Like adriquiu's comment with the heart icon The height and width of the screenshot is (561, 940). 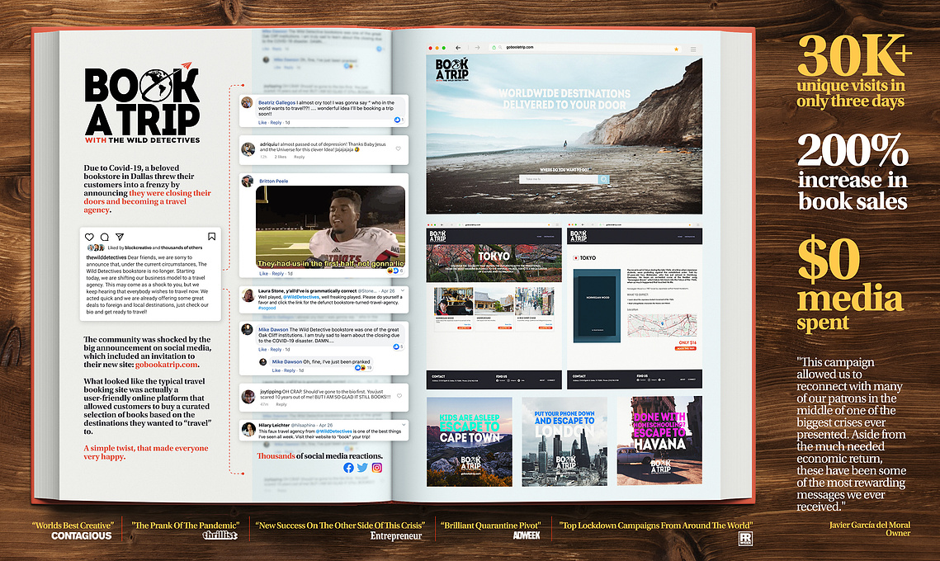click(x=398, y=148)
